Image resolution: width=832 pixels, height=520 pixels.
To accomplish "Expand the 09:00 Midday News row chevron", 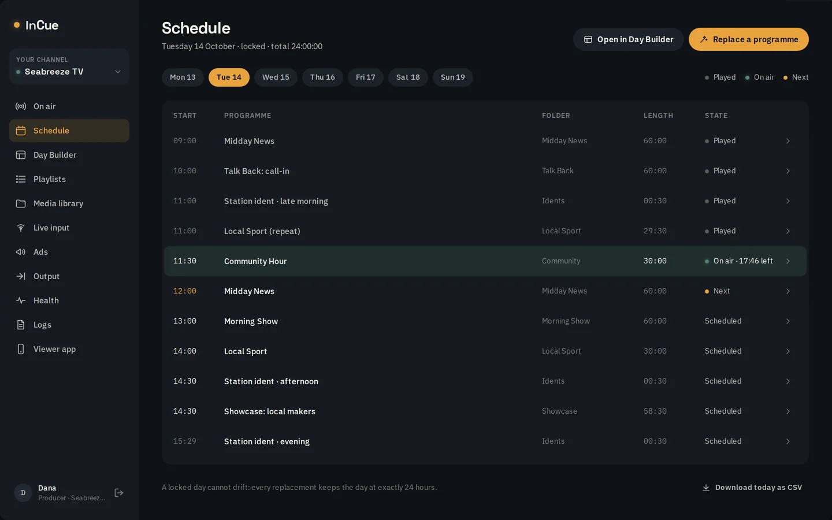I will click(x=788, y=141).
